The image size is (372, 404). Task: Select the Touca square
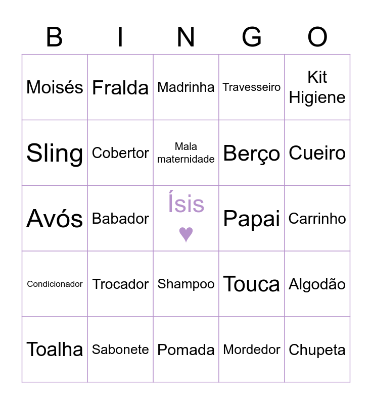coord(252,284)
